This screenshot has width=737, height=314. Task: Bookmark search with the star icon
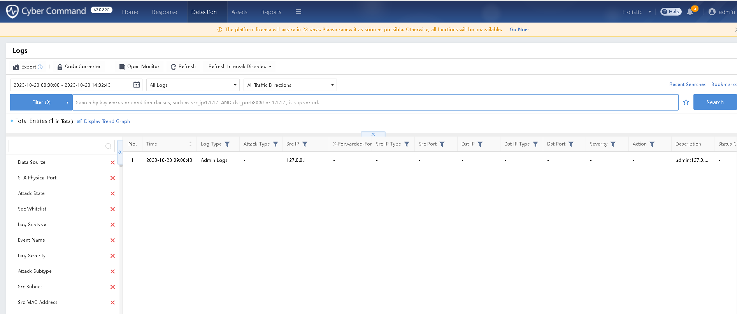coord(686,102)
